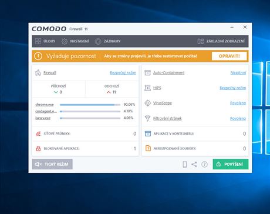The height and width of the screenshot is (214, 270).
Task: Change Auto-Containment Neaktivní status
Action: click(x=238, y=73)
